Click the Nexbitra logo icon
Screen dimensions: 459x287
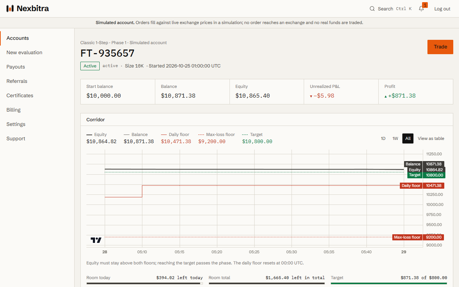click(10, 8)
